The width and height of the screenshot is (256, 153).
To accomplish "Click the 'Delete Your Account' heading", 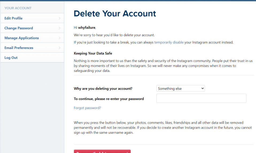I will coord(115,14).
